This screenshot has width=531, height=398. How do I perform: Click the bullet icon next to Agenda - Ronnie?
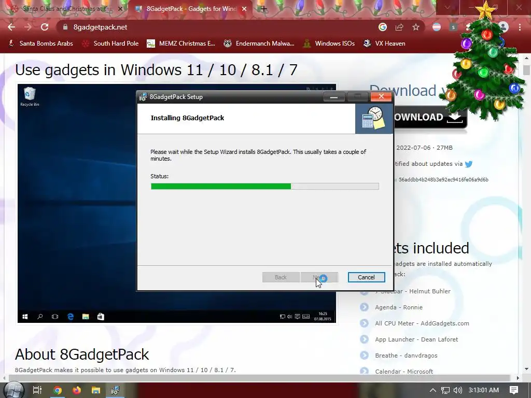(365, 307)
